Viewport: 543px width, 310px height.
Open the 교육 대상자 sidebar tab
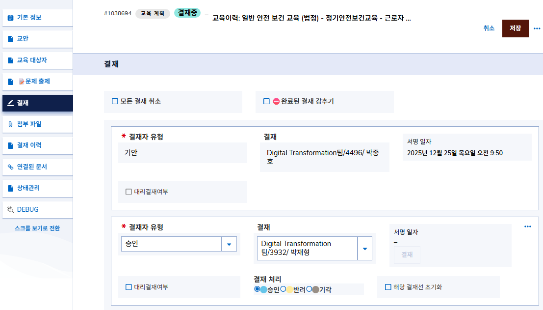32,60
